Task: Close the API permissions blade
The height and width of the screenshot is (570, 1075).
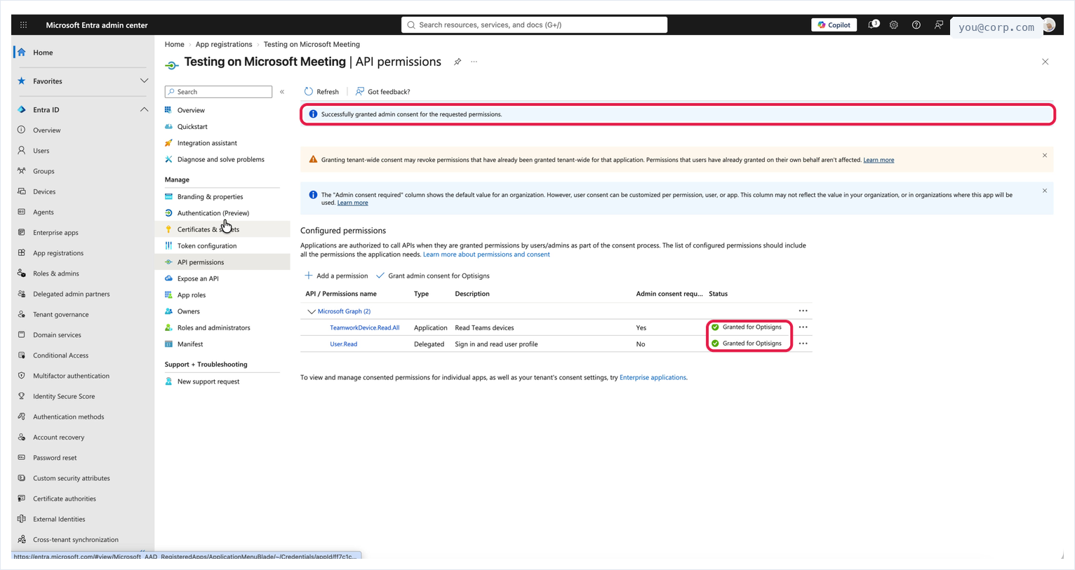Action: (x=1045, y=62)
